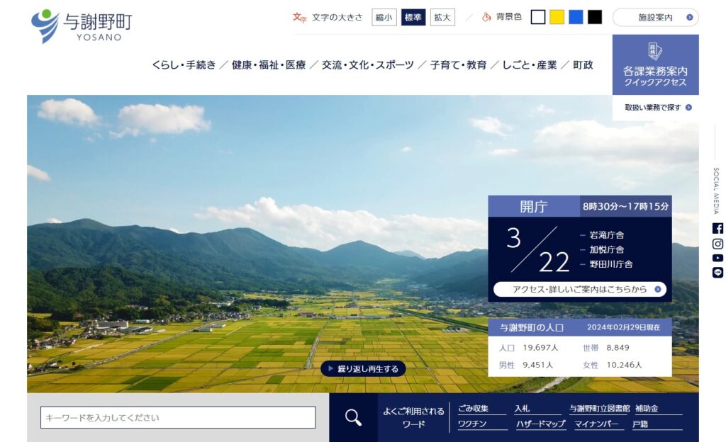
Task: Click アクセス・詳しいご案内はこちらから button
Action: (580, 289)
